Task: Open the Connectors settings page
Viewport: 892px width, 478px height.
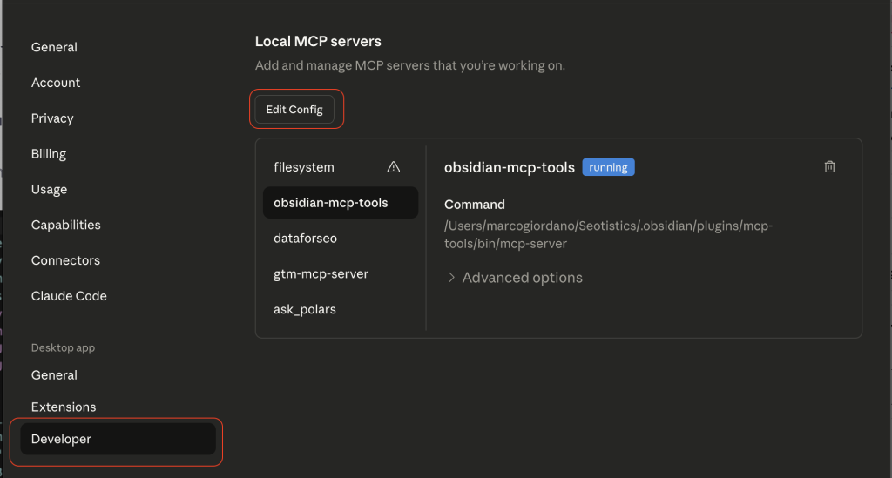Action: pyautogui.click(x=65, y=261)
